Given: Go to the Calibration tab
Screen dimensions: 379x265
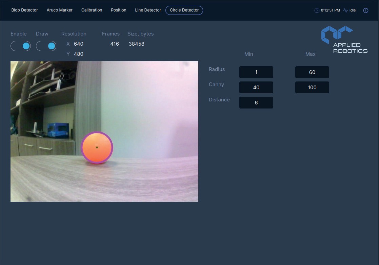Looking at the screenshot, I should [x=92, y=10].
